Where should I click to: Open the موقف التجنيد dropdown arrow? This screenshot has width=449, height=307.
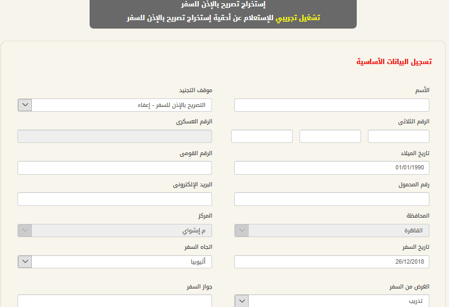tap(25, 105)
